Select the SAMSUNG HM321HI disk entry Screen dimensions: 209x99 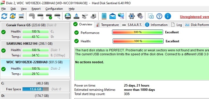[35, 49]
